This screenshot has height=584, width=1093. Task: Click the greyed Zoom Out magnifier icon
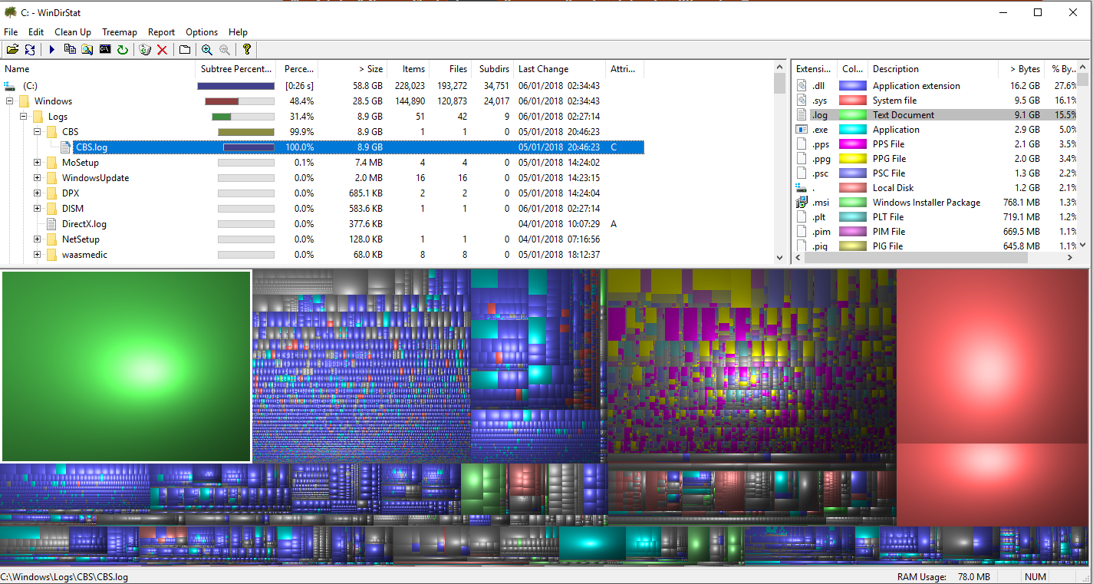pos(224,50)
